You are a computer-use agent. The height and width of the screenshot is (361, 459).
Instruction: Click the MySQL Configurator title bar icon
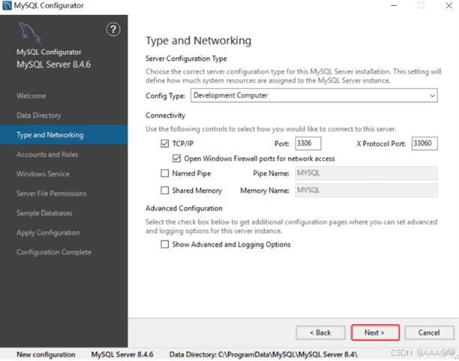coord(7,5)
